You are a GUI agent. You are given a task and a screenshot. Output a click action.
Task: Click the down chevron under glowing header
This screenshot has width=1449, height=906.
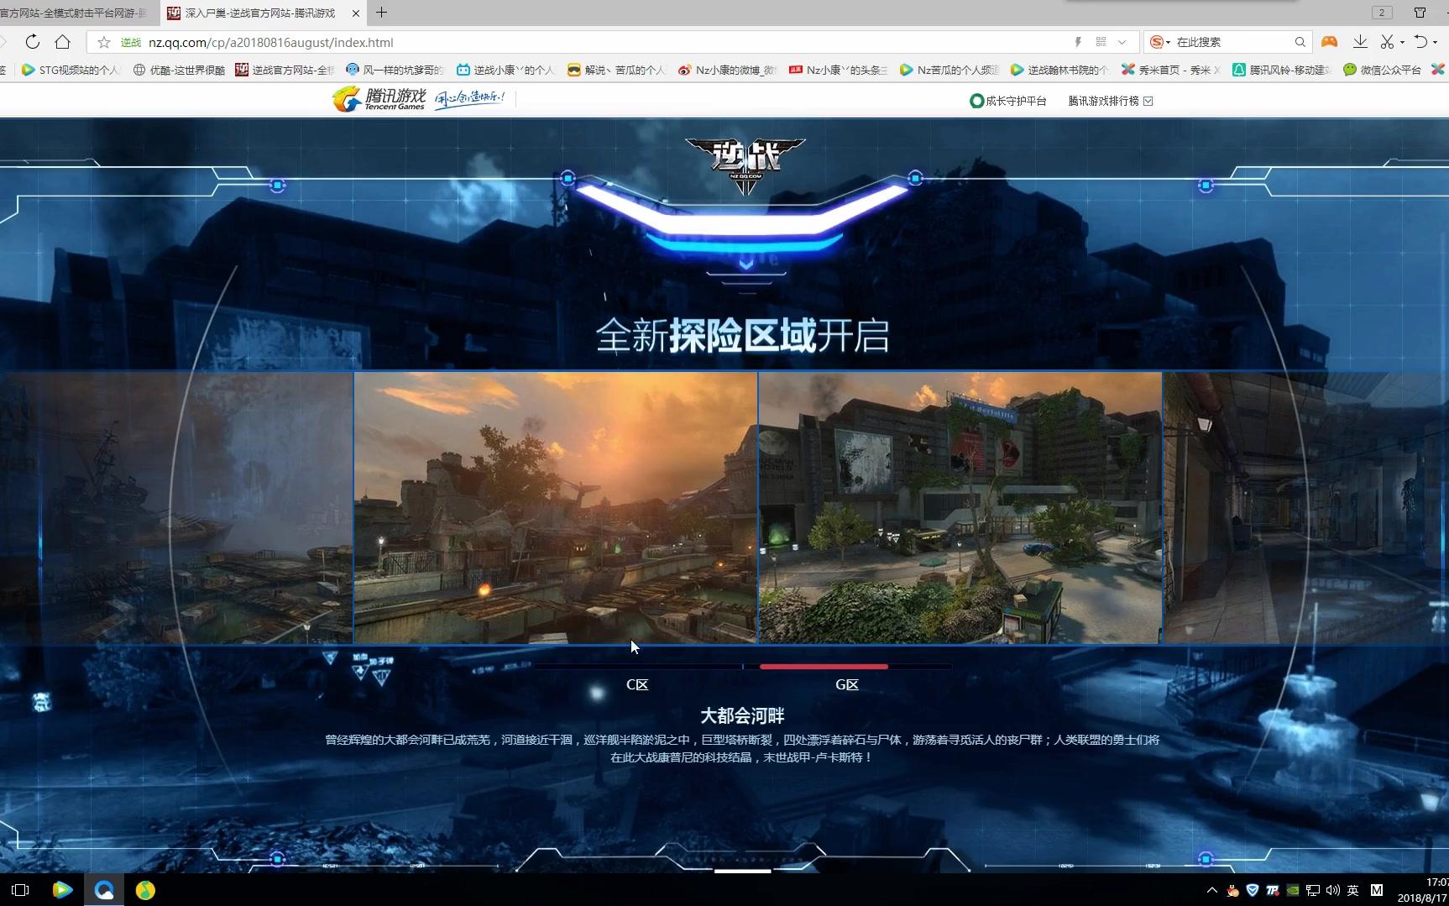point(745,264)
